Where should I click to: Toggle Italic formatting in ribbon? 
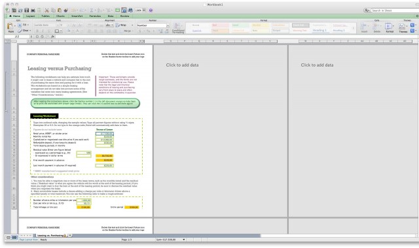click(x=43, y=31)
